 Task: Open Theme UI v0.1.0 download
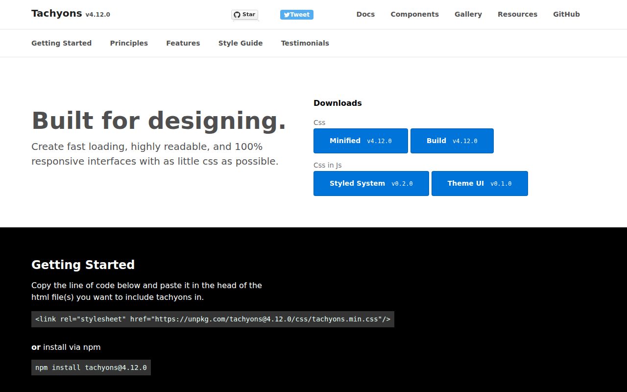click(480, 183)
